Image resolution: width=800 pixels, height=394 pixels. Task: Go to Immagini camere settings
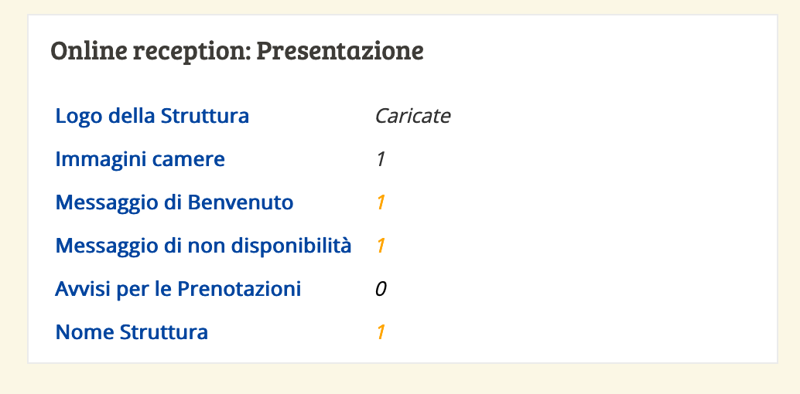(x=140, y=160)
